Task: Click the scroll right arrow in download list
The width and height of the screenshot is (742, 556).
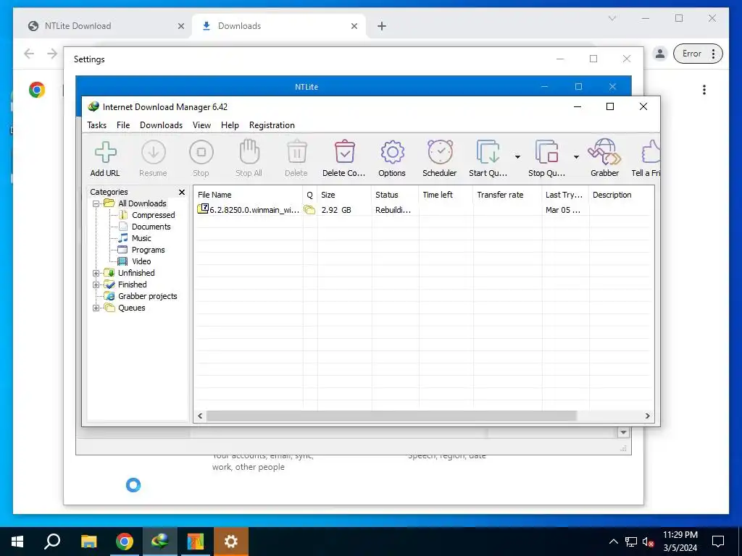Action: 647,416
